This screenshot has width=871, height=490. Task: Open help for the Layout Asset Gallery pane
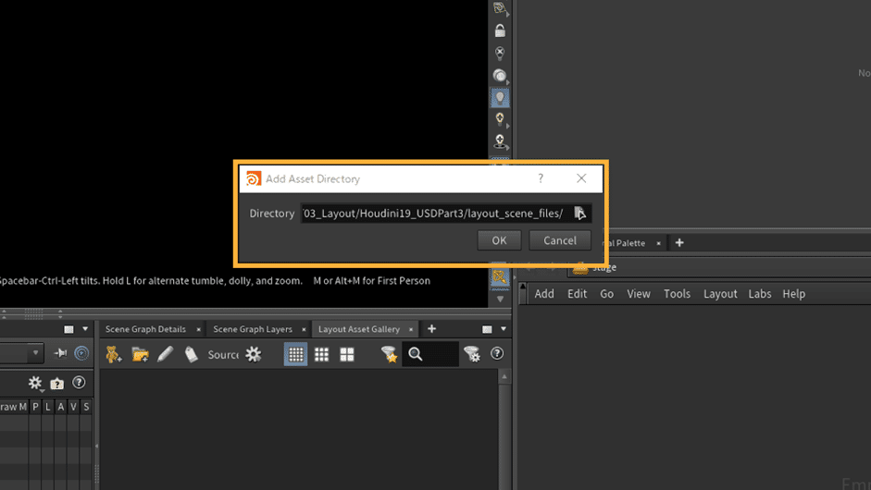coord(497,353)
